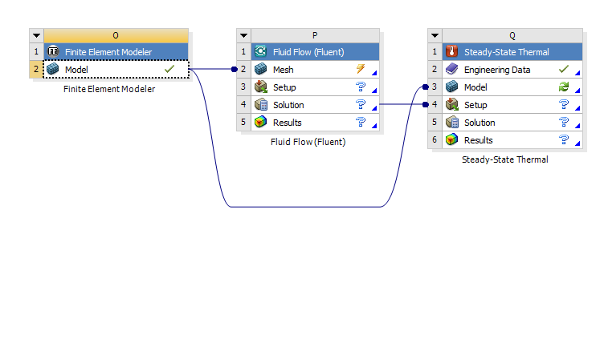Open quick menu triangle on Fluent Results cell
The image size is (604, 355).
tap(374, 126)
